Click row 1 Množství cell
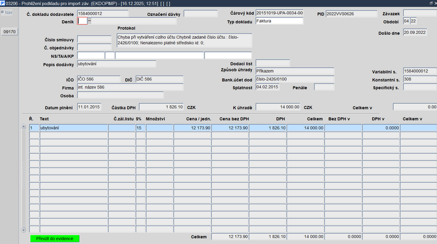The image size is (437, 244). tap(160, 128)
